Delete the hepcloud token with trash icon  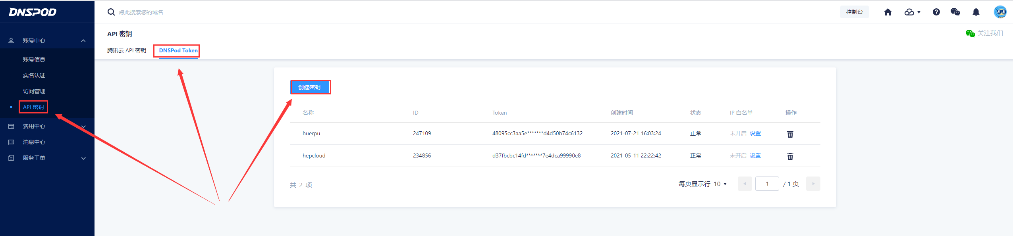pos(790,156)
